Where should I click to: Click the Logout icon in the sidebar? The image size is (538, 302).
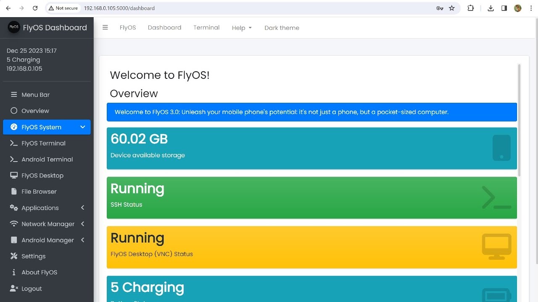[14, 288]
